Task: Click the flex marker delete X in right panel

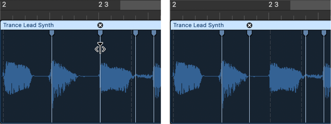Action: 249,25
